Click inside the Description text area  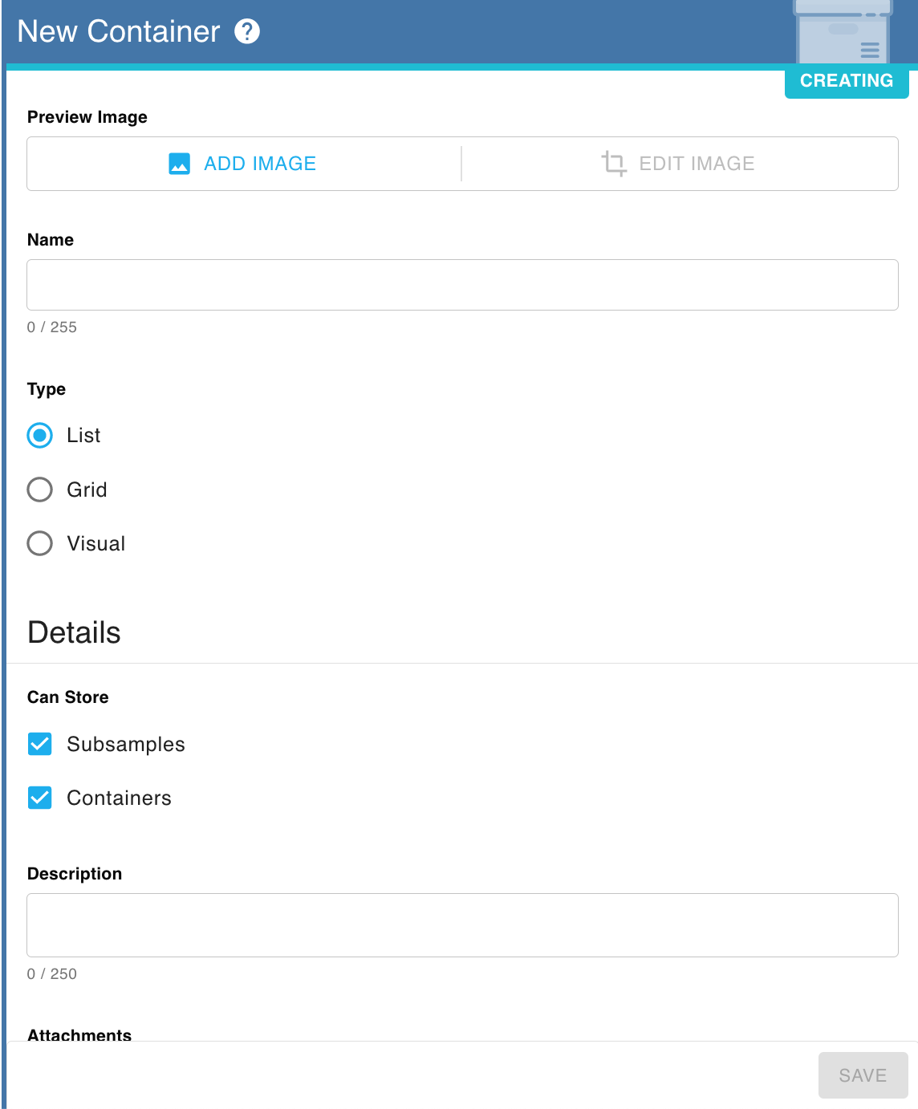tap(462, 925)
